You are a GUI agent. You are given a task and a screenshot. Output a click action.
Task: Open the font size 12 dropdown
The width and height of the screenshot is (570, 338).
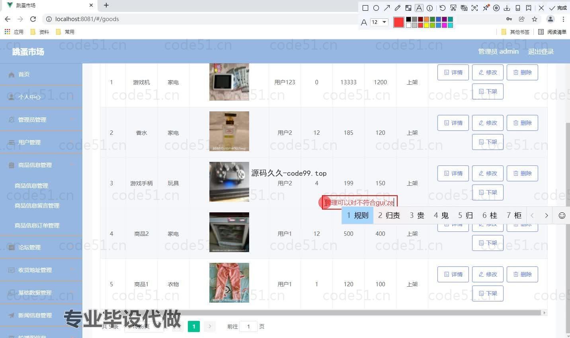point(379,22)
